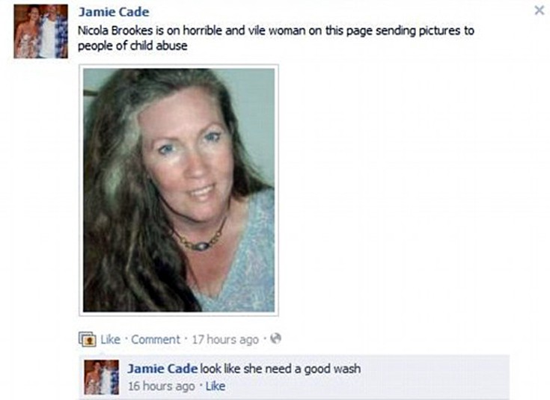This screenshot has height=400, width=550.
Task: Open the 16 hours ago comment timestamp
Action: point(162,386)
